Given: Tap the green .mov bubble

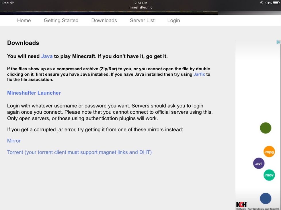Looking at the screenshot, I should [269, 175].
